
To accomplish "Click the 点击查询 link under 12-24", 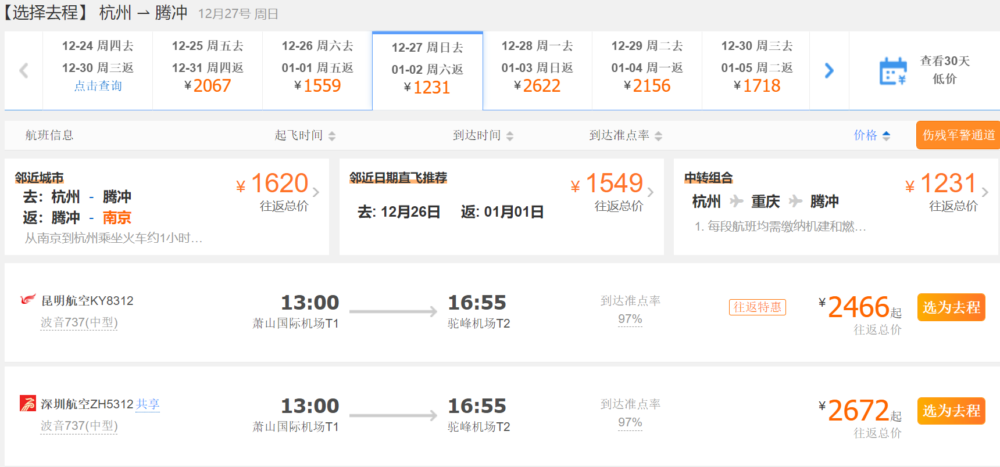I will (98, 86).
